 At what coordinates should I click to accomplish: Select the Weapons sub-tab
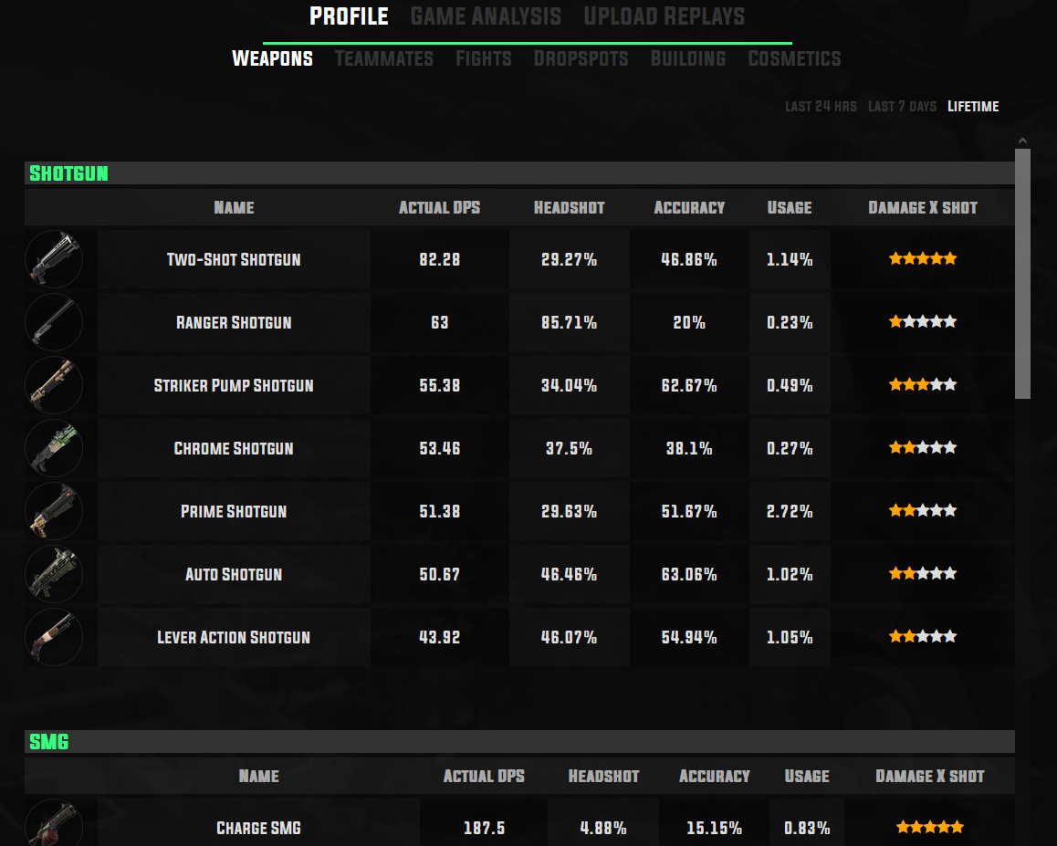click(x=272, y=58)
